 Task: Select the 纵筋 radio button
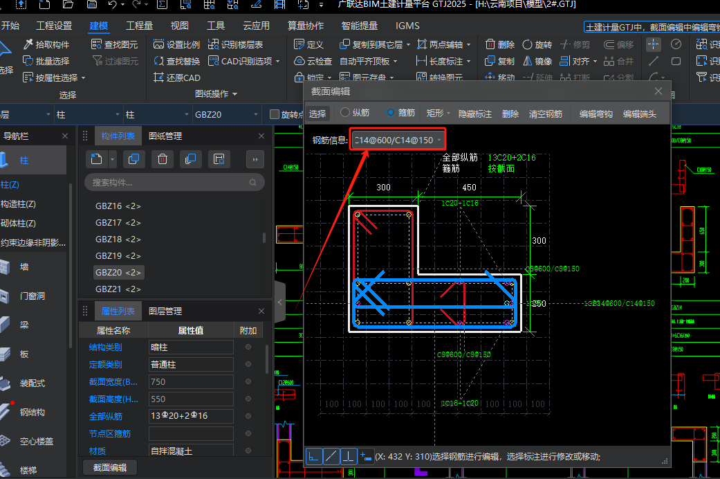(345, 113)
